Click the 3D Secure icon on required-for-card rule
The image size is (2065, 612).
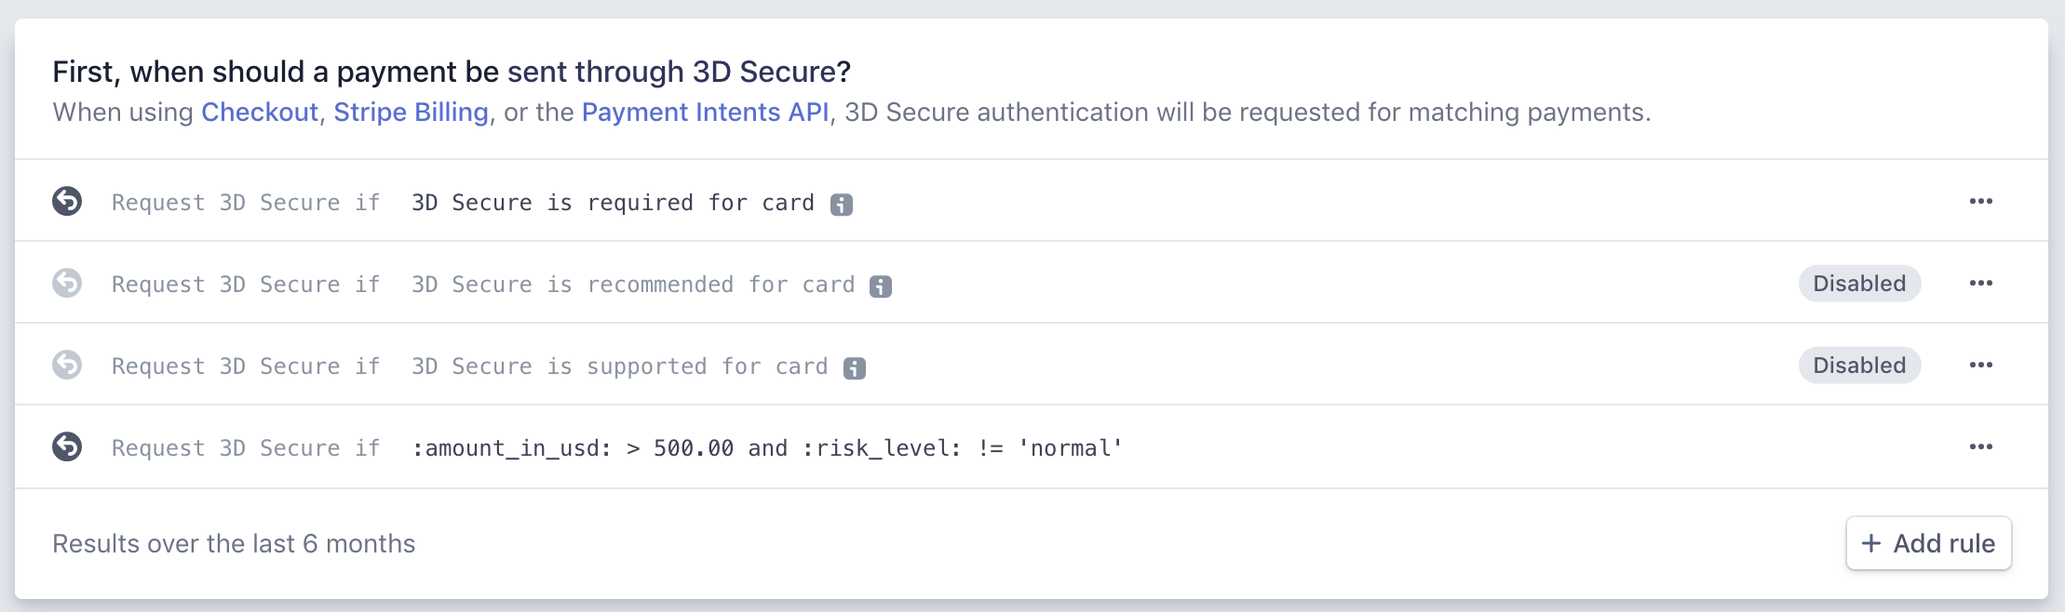(67, 201)
